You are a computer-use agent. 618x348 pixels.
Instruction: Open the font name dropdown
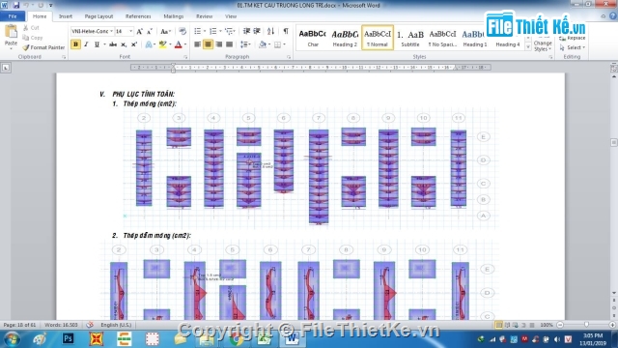(92, 31)
